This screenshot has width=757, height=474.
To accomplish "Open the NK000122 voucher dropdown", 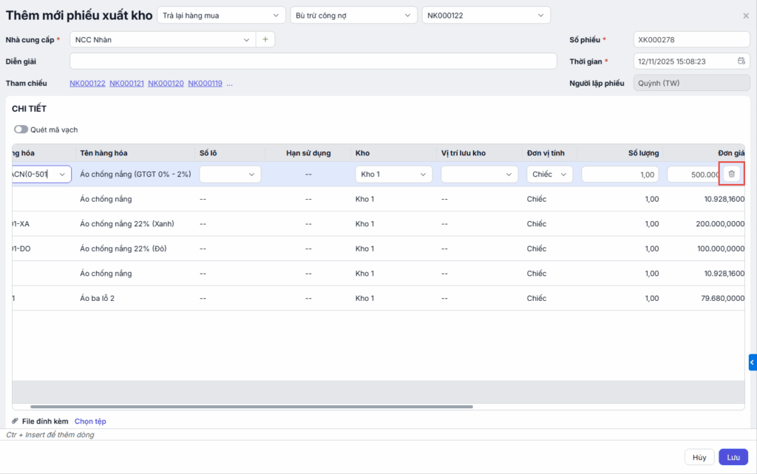I will click(486, 16).
